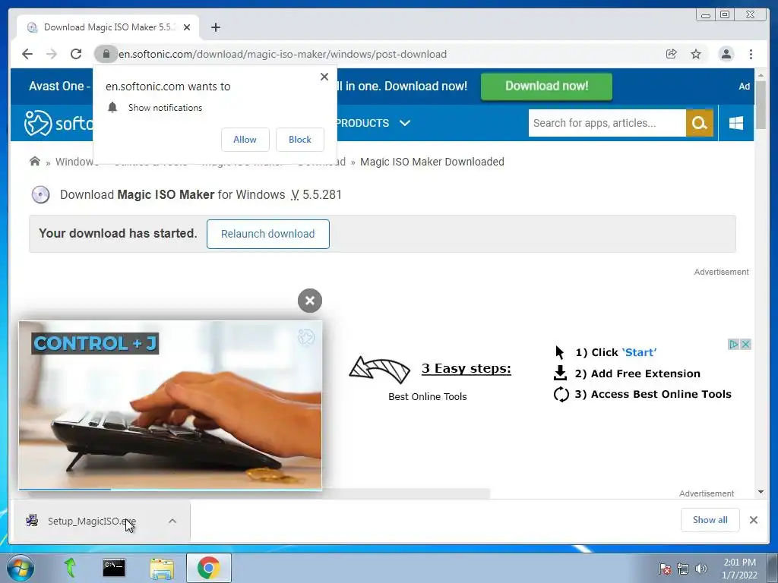
Task: Expand Setup_MagicISO.exe download options chevron
Action: click(172, 521)
